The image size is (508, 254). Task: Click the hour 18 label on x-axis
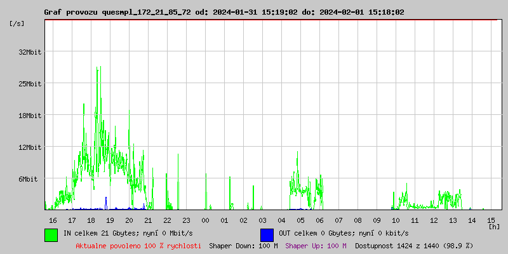(91, 220)
